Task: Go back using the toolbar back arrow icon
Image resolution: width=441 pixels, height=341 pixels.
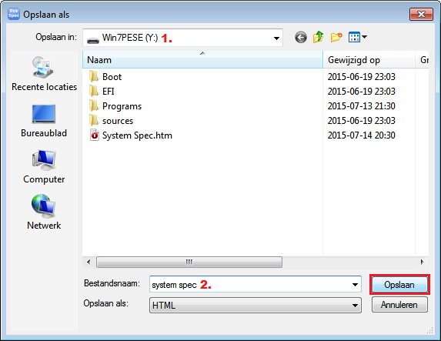Action: (301, 37)
